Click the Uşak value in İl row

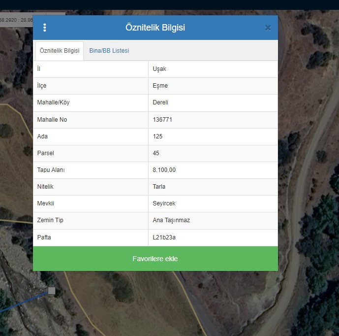click(x=159, y=69)
